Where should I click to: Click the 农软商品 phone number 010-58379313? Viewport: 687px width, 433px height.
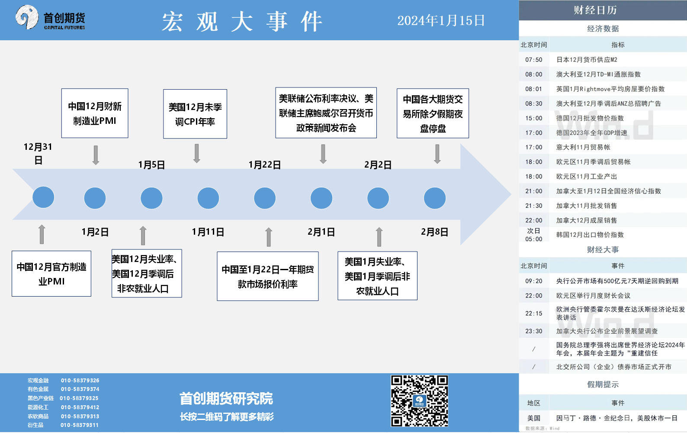[80, 417]
